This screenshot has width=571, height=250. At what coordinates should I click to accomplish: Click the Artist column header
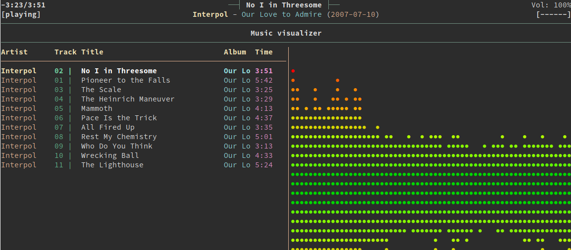[14, 52]
